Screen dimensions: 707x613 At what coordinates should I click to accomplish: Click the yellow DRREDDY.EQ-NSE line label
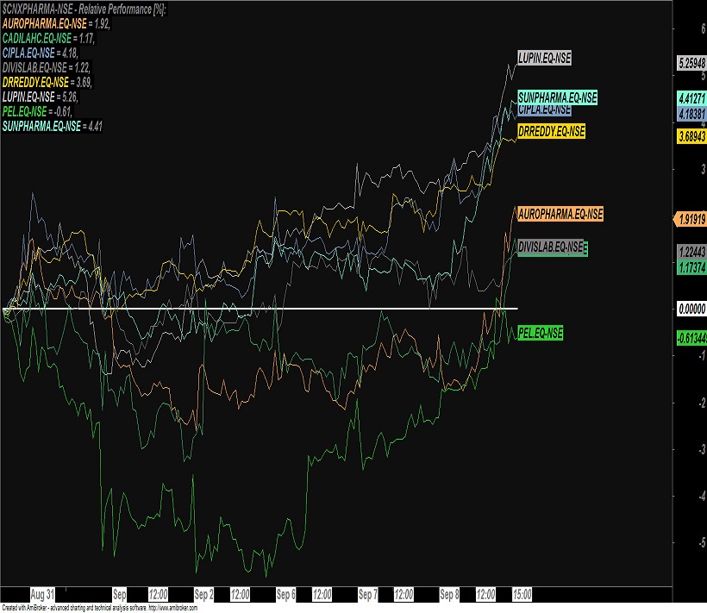[551, 131]
